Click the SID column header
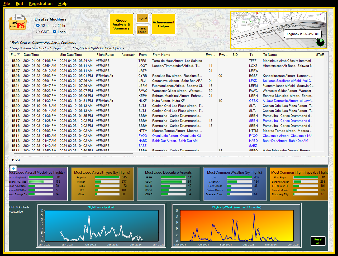The width and height of the screenshot is (338, 256). pyautogui.click(x=235, y=55)
